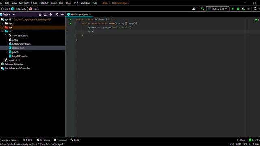Open Helloworld run configuration dropdown

tap(218, 9)
